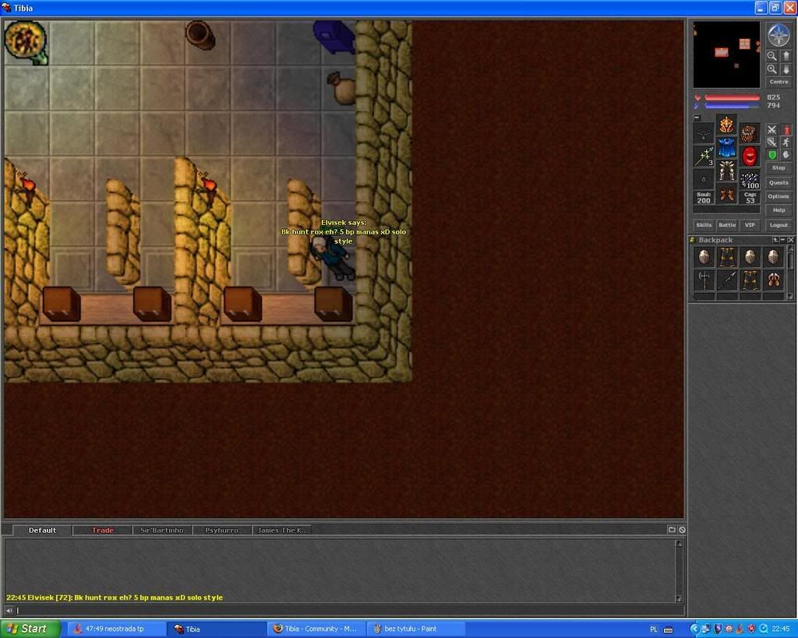
Task: Click the blue robe armor slot
Action: pyautogui.click(x=727, y=147)
